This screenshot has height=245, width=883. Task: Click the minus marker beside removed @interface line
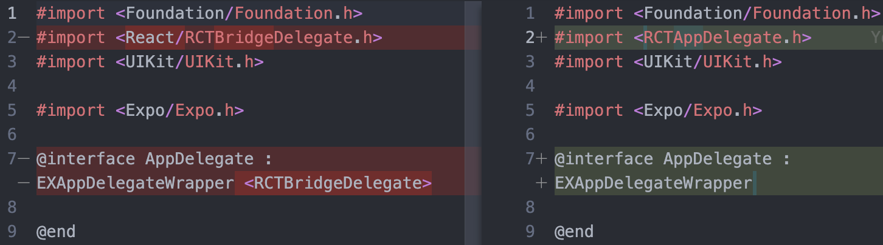pos(24,159)
